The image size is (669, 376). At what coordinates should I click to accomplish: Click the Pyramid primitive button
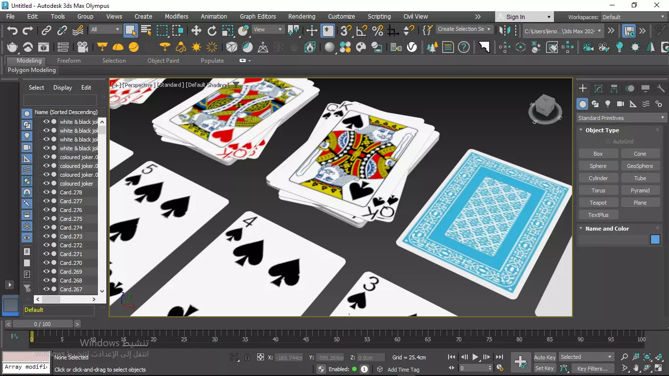(640, 190)
